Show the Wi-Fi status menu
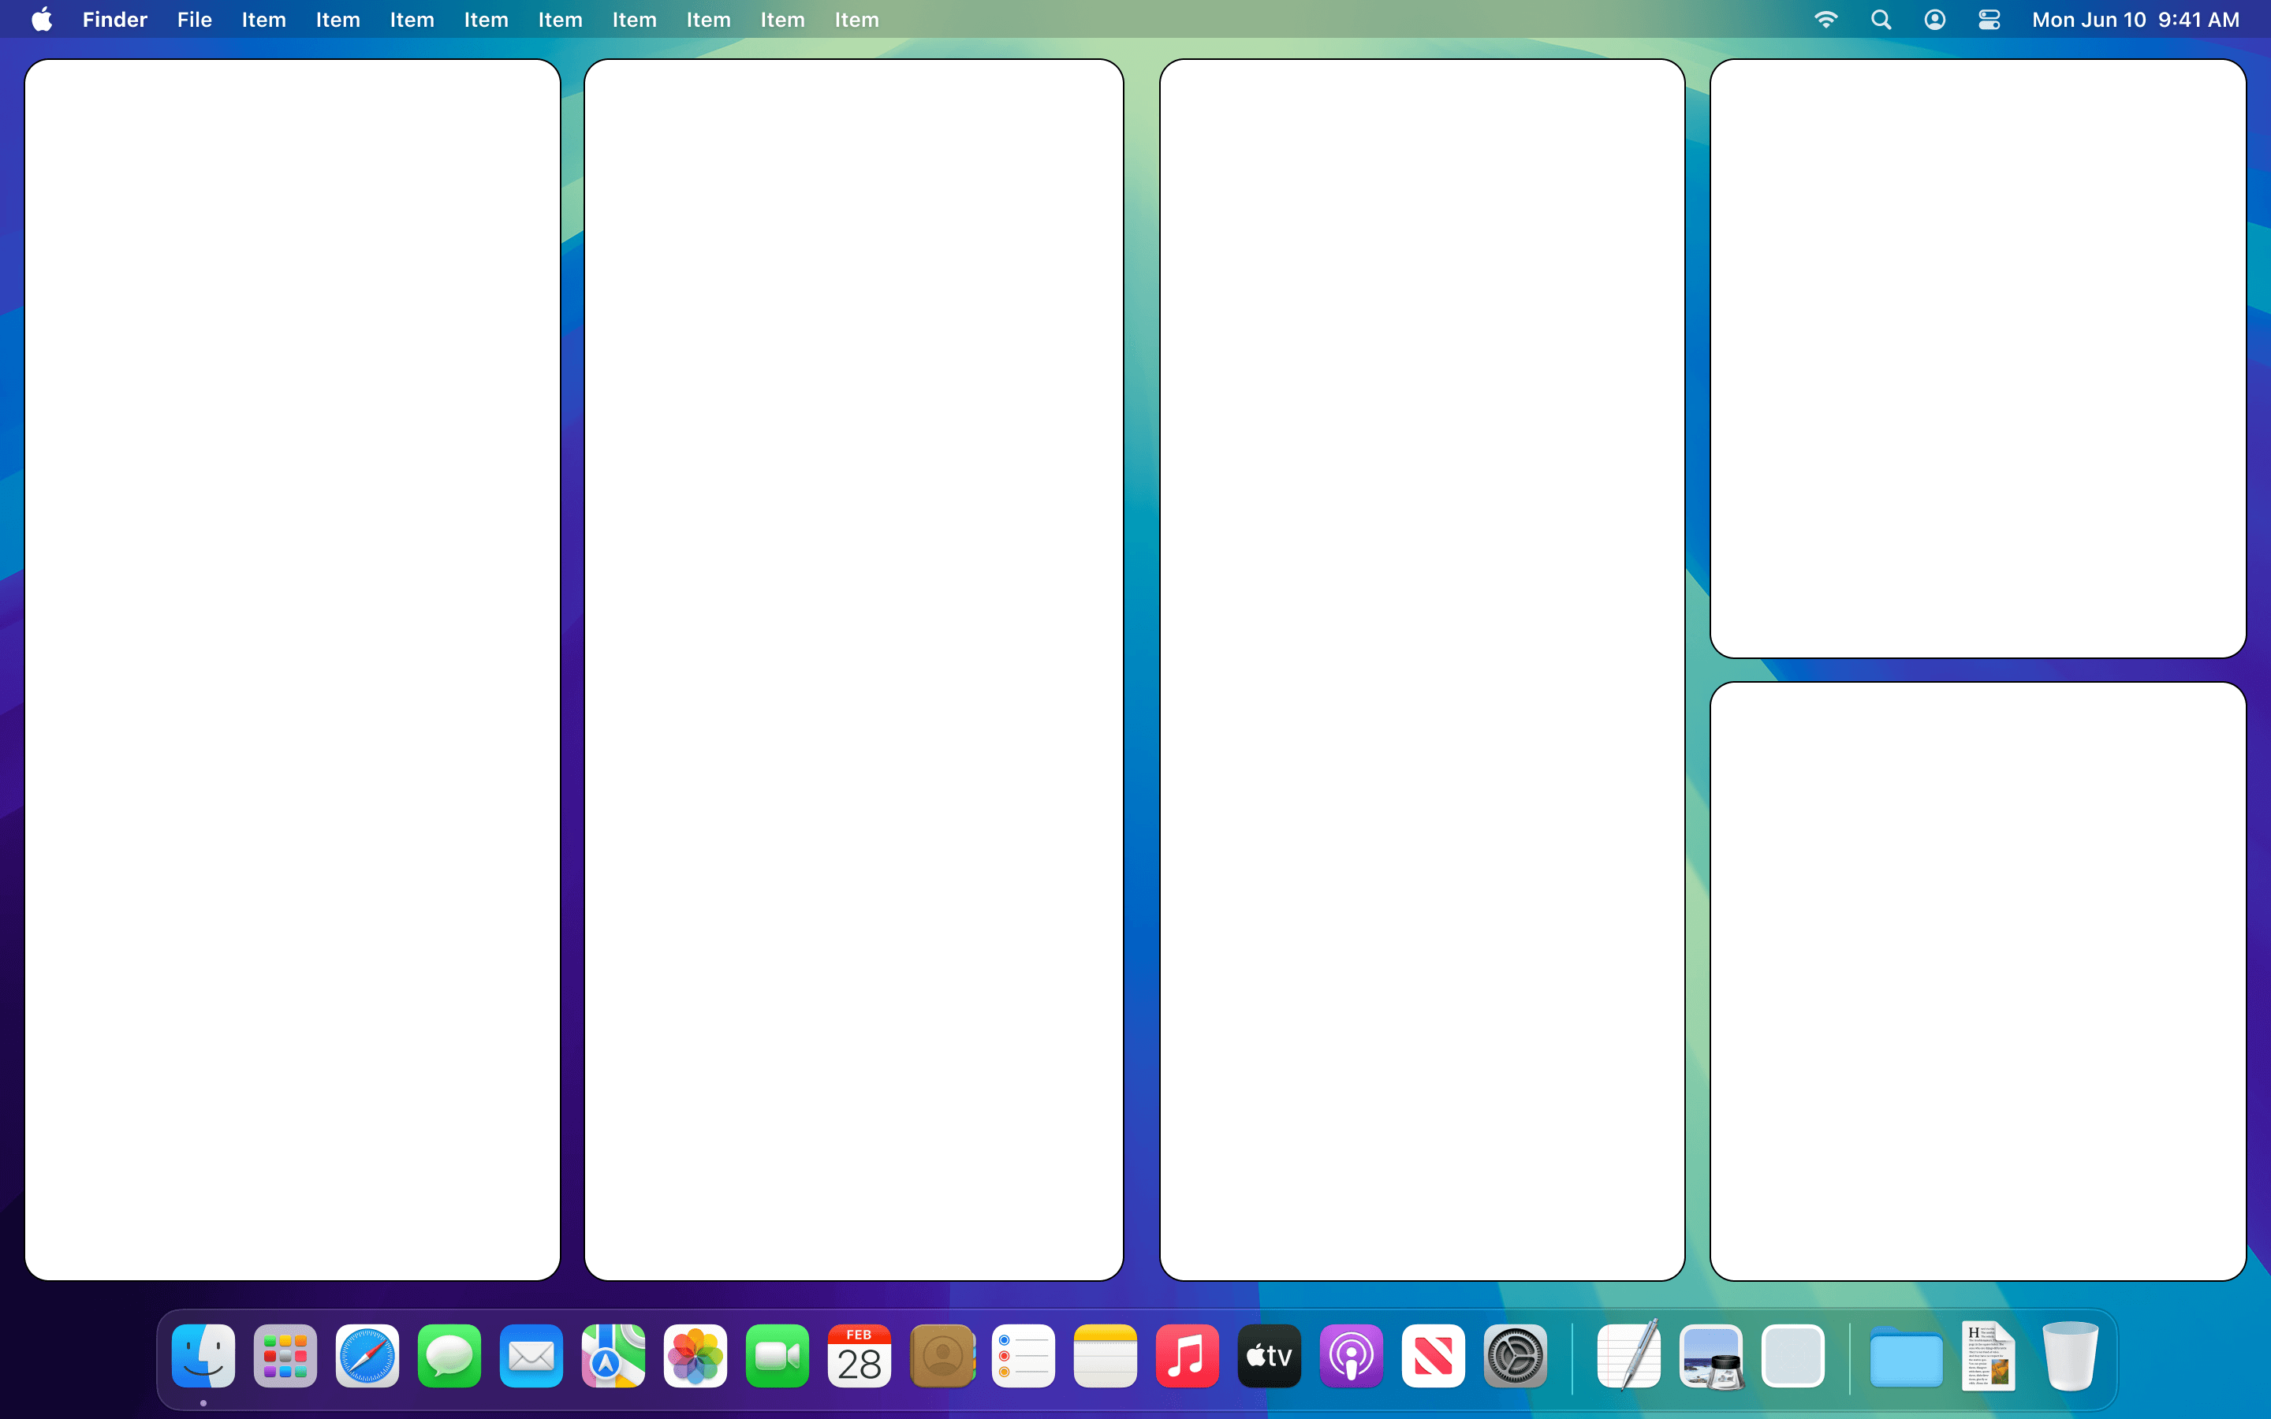 [x=1825, y=20]
